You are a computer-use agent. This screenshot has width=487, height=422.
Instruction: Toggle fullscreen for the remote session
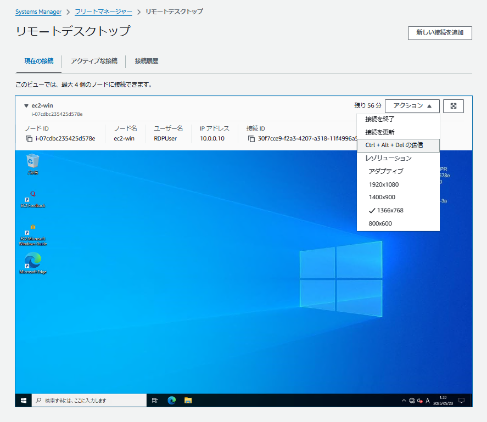pyautogui.click(x=454, y=106)
